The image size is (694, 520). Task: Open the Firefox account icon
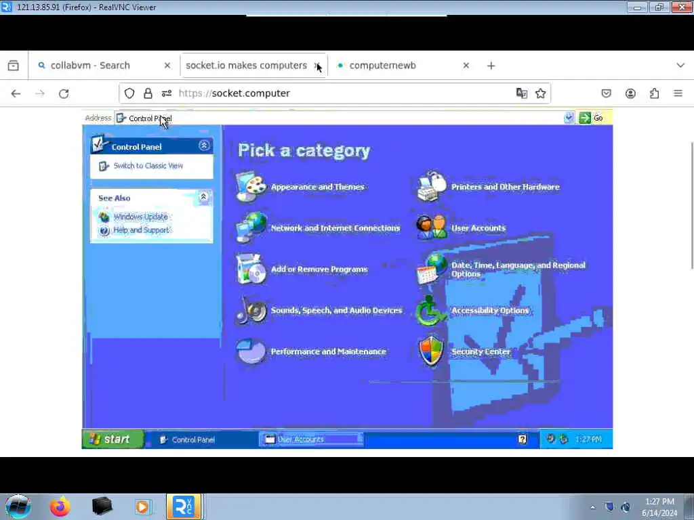coord(630,93)
